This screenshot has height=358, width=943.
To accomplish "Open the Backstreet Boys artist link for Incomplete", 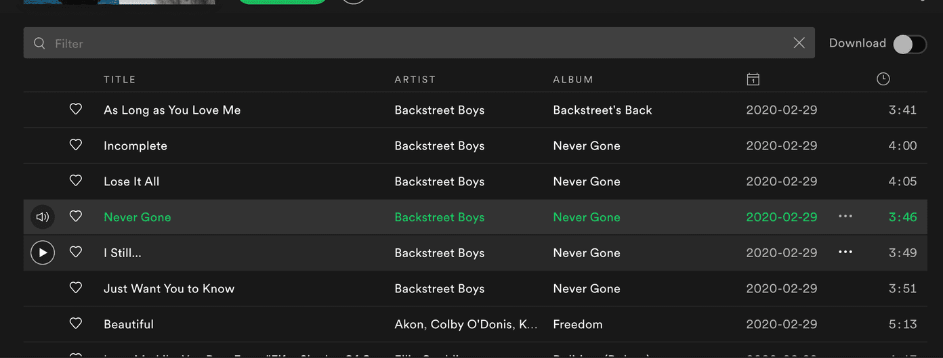I will coord(440,146).
